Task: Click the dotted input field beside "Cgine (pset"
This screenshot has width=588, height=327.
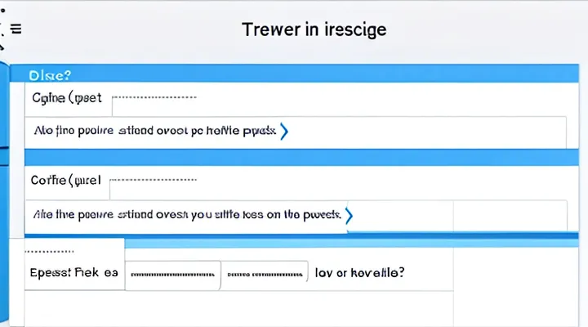Action: click(x=155, y=99)
